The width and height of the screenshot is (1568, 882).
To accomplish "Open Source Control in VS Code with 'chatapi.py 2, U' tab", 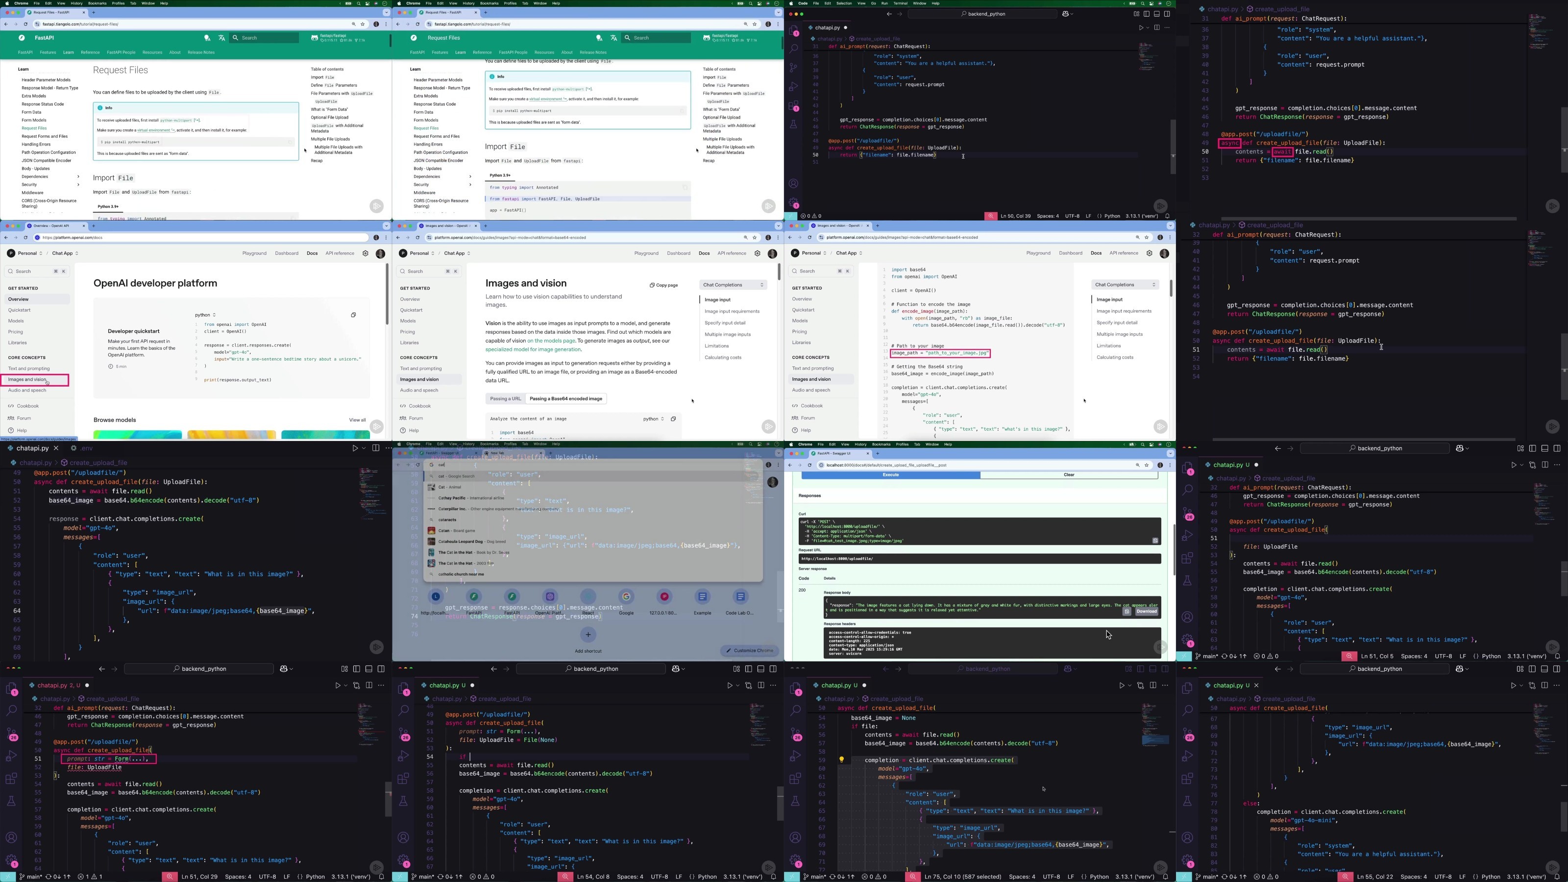I will pyautogui.click(x=12, y=734).
